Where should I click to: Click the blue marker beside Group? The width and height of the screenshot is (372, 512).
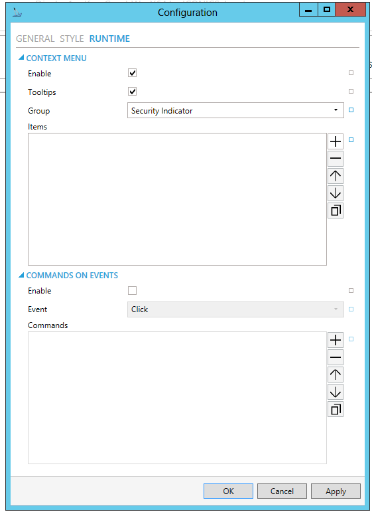tap(351, 110)
